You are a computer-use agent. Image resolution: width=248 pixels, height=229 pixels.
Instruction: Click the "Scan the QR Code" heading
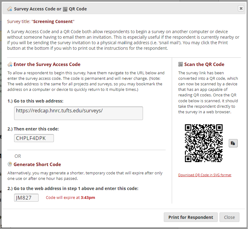pos(204,64)
